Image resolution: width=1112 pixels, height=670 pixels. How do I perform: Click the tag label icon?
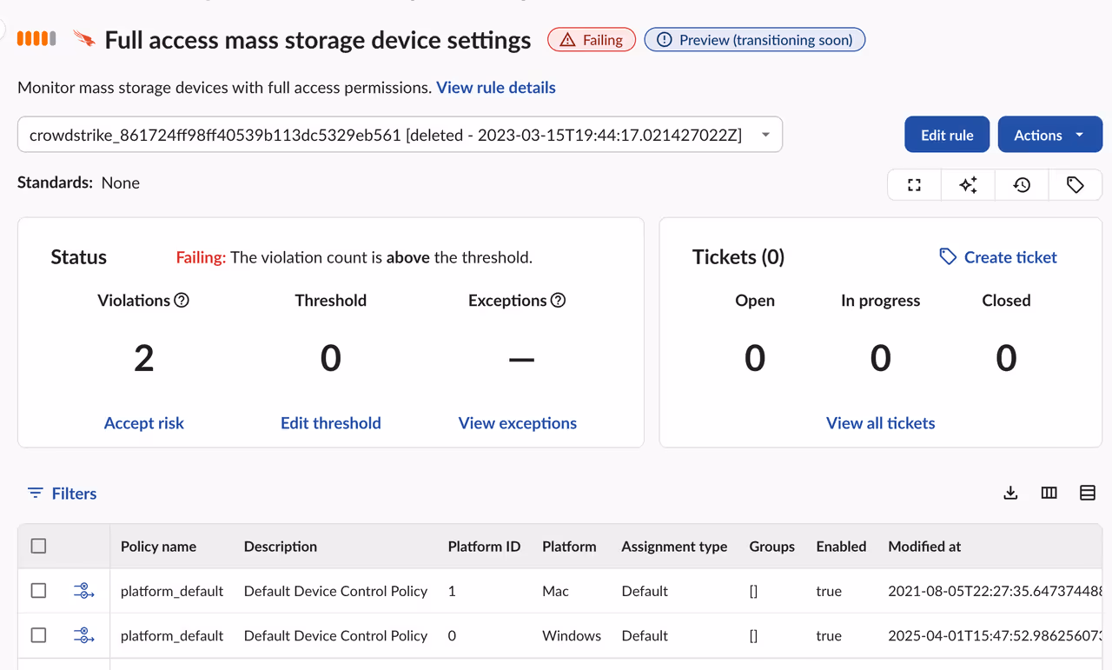1076,184
